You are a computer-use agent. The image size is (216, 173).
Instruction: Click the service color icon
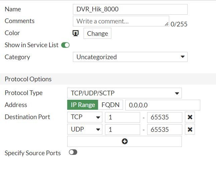[x=76, y=33]
